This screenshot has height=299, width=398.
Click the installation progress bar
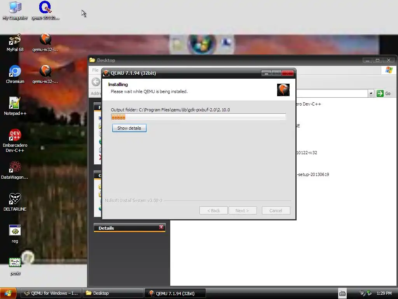pyautogui.click(x=198, y=117)
